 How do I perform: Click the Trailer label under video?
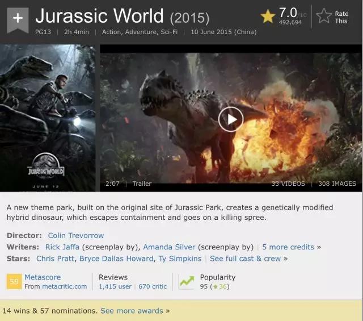(x=142, y=184)
